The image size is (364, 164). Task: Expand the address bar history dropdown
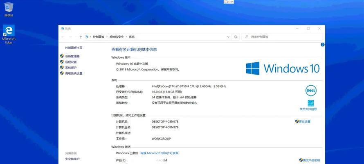tap(229, 37)
